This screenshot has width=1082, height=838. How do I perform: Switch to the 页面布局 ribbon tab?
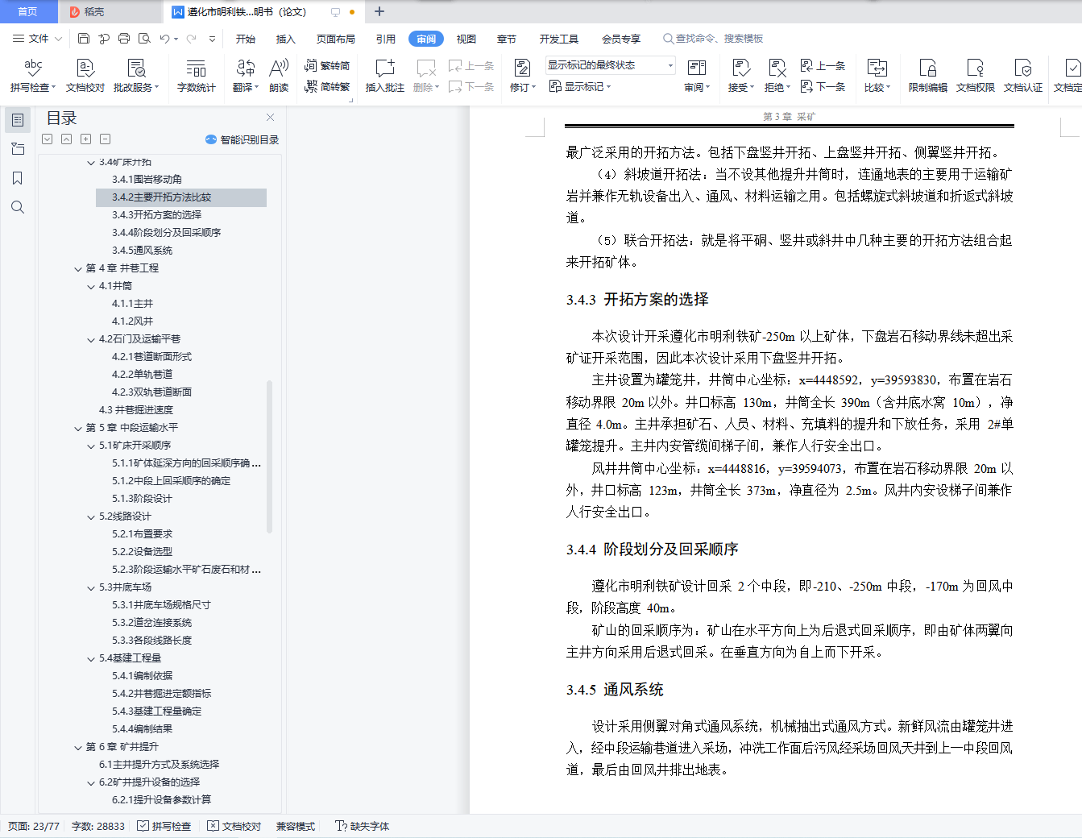click(x=336, y=39)
